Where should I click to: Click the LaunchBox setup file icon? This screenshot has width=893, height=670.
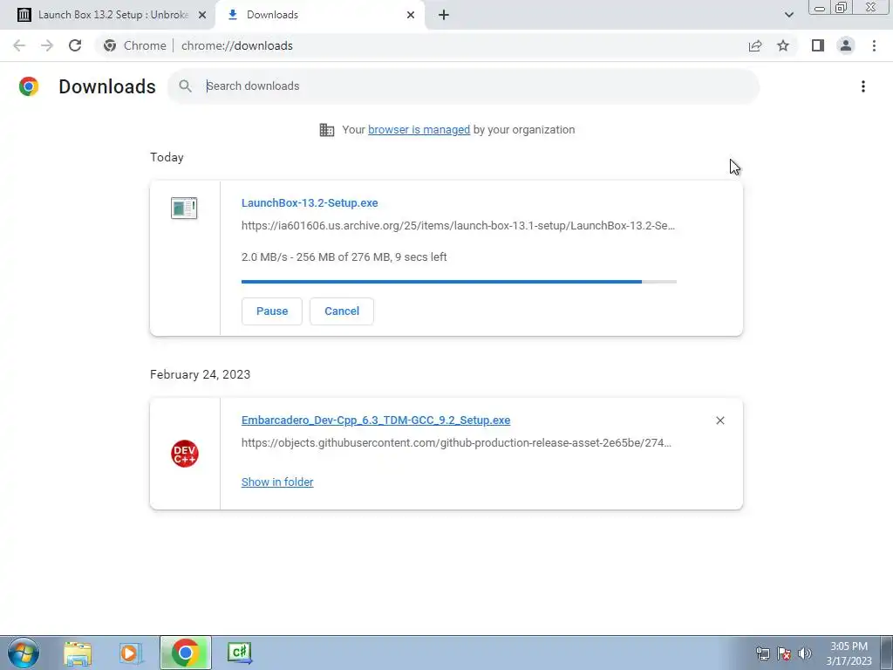(184, 208)
